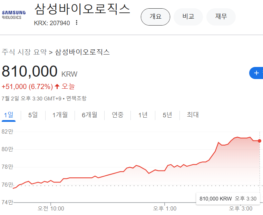Click the red endpoint dot on the chart
Screen dimensions: 263x215
[x=260, y=141]
